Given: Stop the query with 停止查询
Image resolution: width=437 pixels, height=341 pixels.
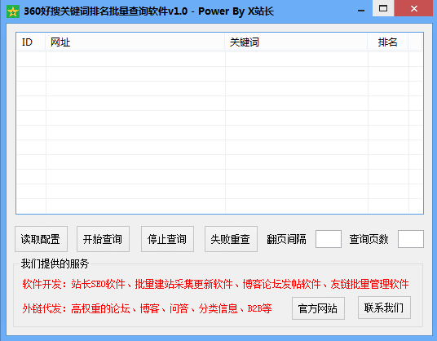Looking at the screenshot, I should click(x=167, y=239).
